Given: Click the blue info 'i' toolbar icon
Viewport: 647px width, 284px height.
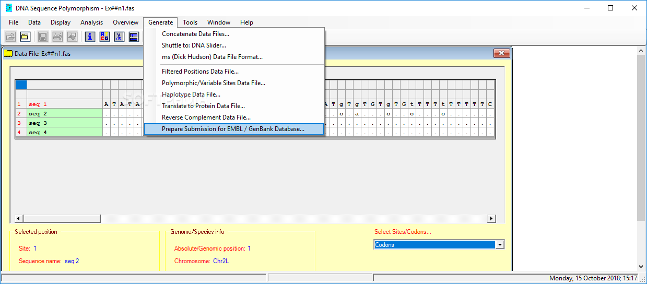Looking at the screenshot, I should (x=90, y=37).
